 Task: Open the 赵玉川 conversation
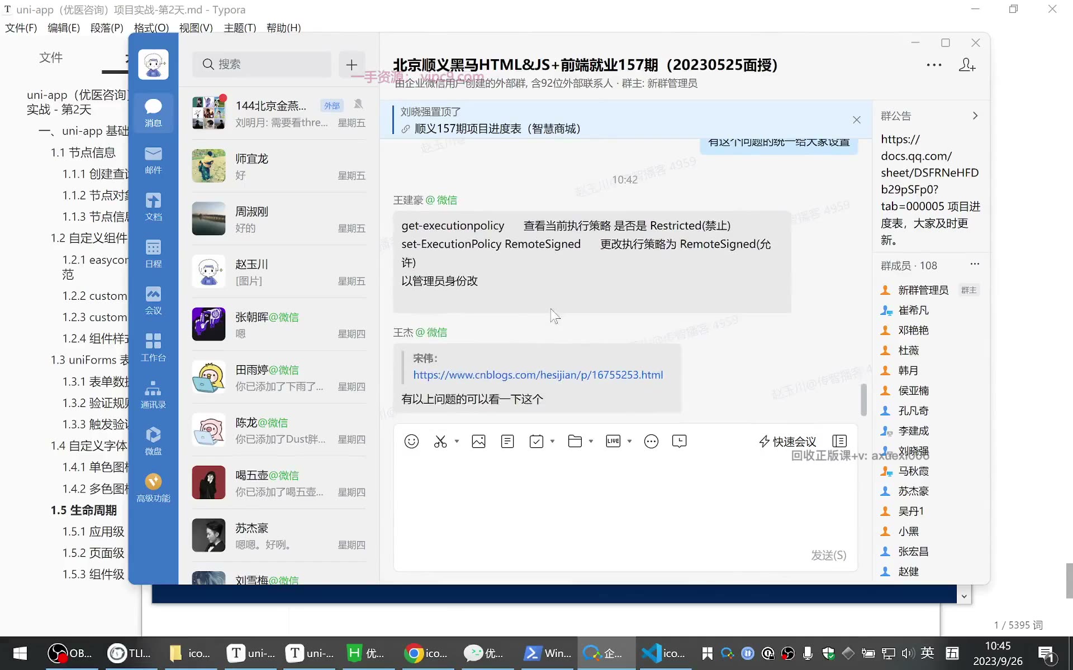coord(278,272)
